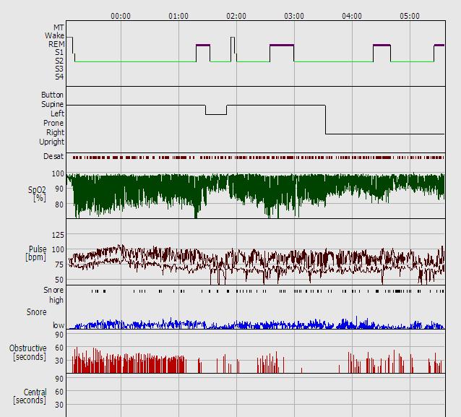Click the Button position label
Viewport: 461px width, 417px height.
click(x=52, y=95)
